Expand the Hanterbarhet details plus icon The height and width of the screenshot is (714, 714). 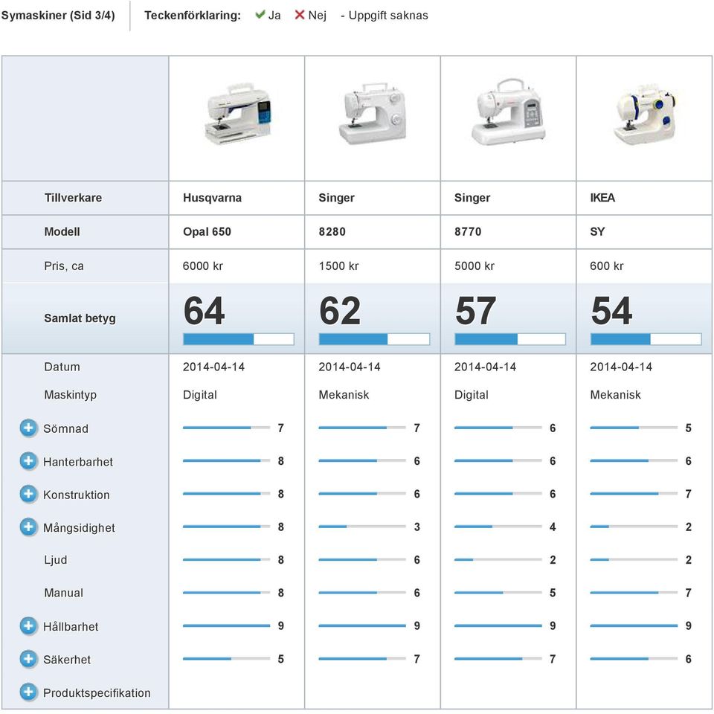[x=28, y=461]
